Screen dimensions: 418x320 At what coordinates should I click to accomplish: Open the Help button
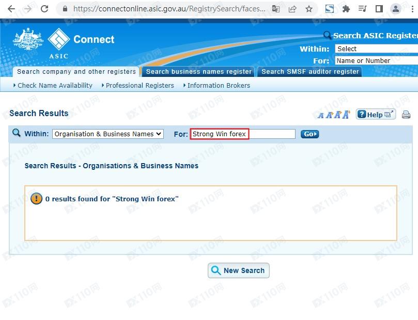point(376,115)
